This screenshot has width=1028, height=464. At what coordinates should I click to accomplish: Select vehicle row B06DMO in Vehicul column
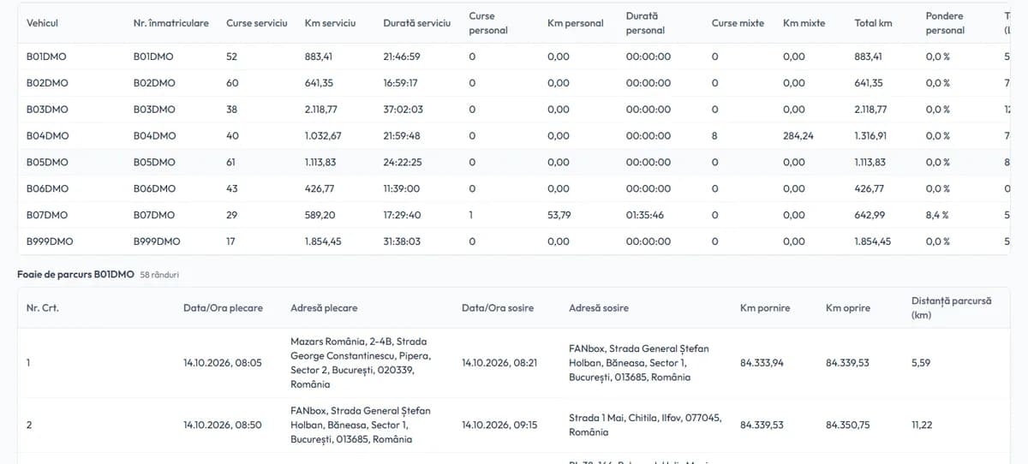47,189
